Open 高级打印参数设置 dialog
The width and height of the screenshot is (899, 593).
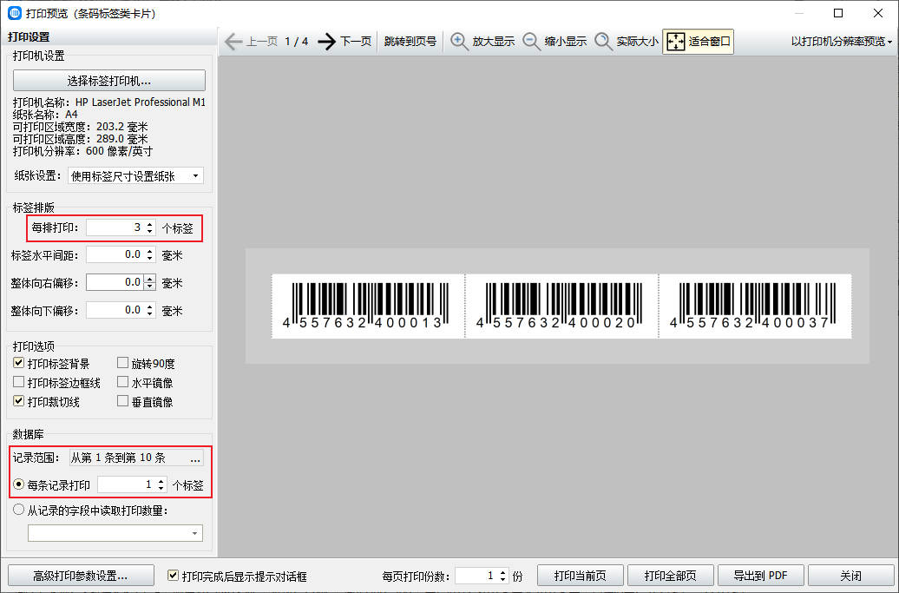pos(81,576)
